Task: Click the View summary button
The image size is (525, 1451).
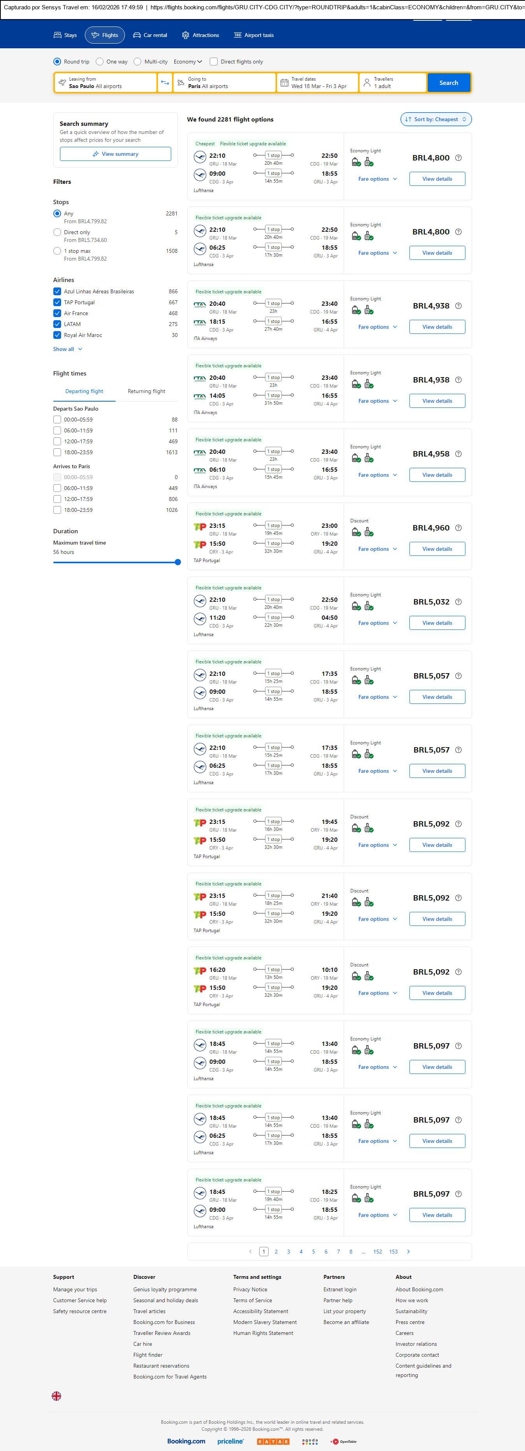Action: (115, 154)
